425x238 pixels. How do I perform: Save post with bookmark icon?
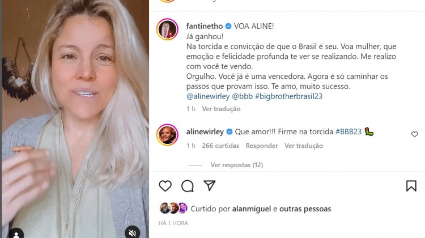pyautogui.click(x=411, y=186)
